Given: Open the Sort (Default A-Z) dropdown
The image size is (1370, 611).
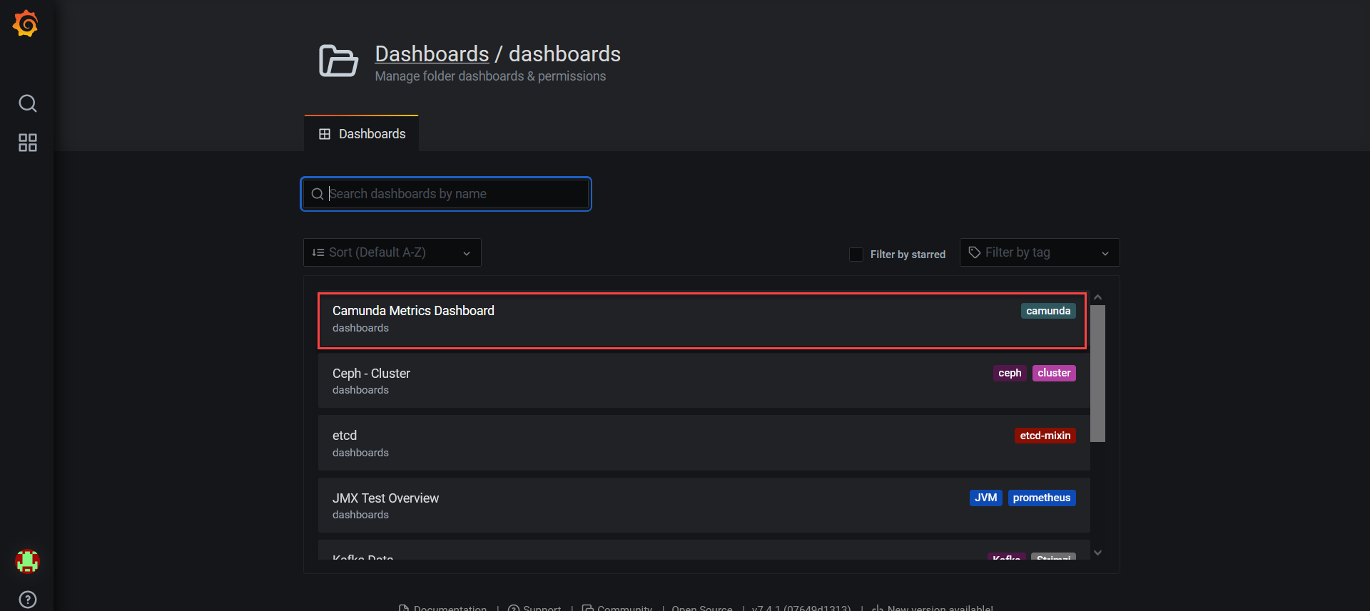Looking at the screenshot, I should pyautogui.click(x=392, y=252).
